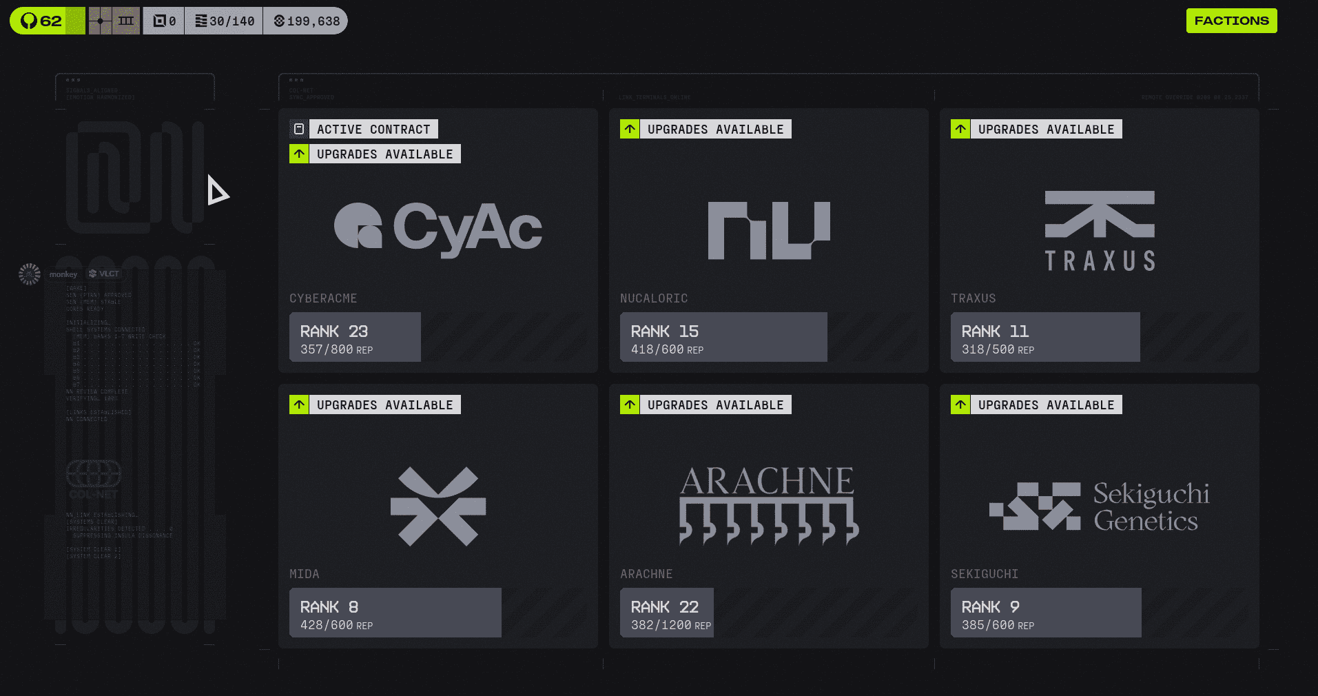Click the credits balance 199,638
The width and height of the screenshot is (1318, 696).
pyautogui.click(x=306, y=21)
